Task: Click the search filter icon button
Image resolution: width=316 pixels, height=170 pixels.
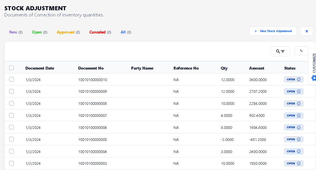Action: (280, 51)
